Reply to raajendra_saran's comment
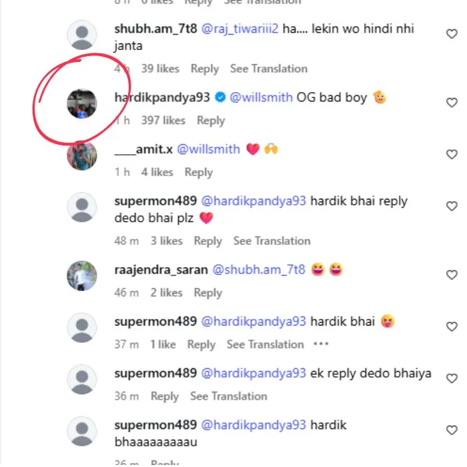 (x=207, y=293)
